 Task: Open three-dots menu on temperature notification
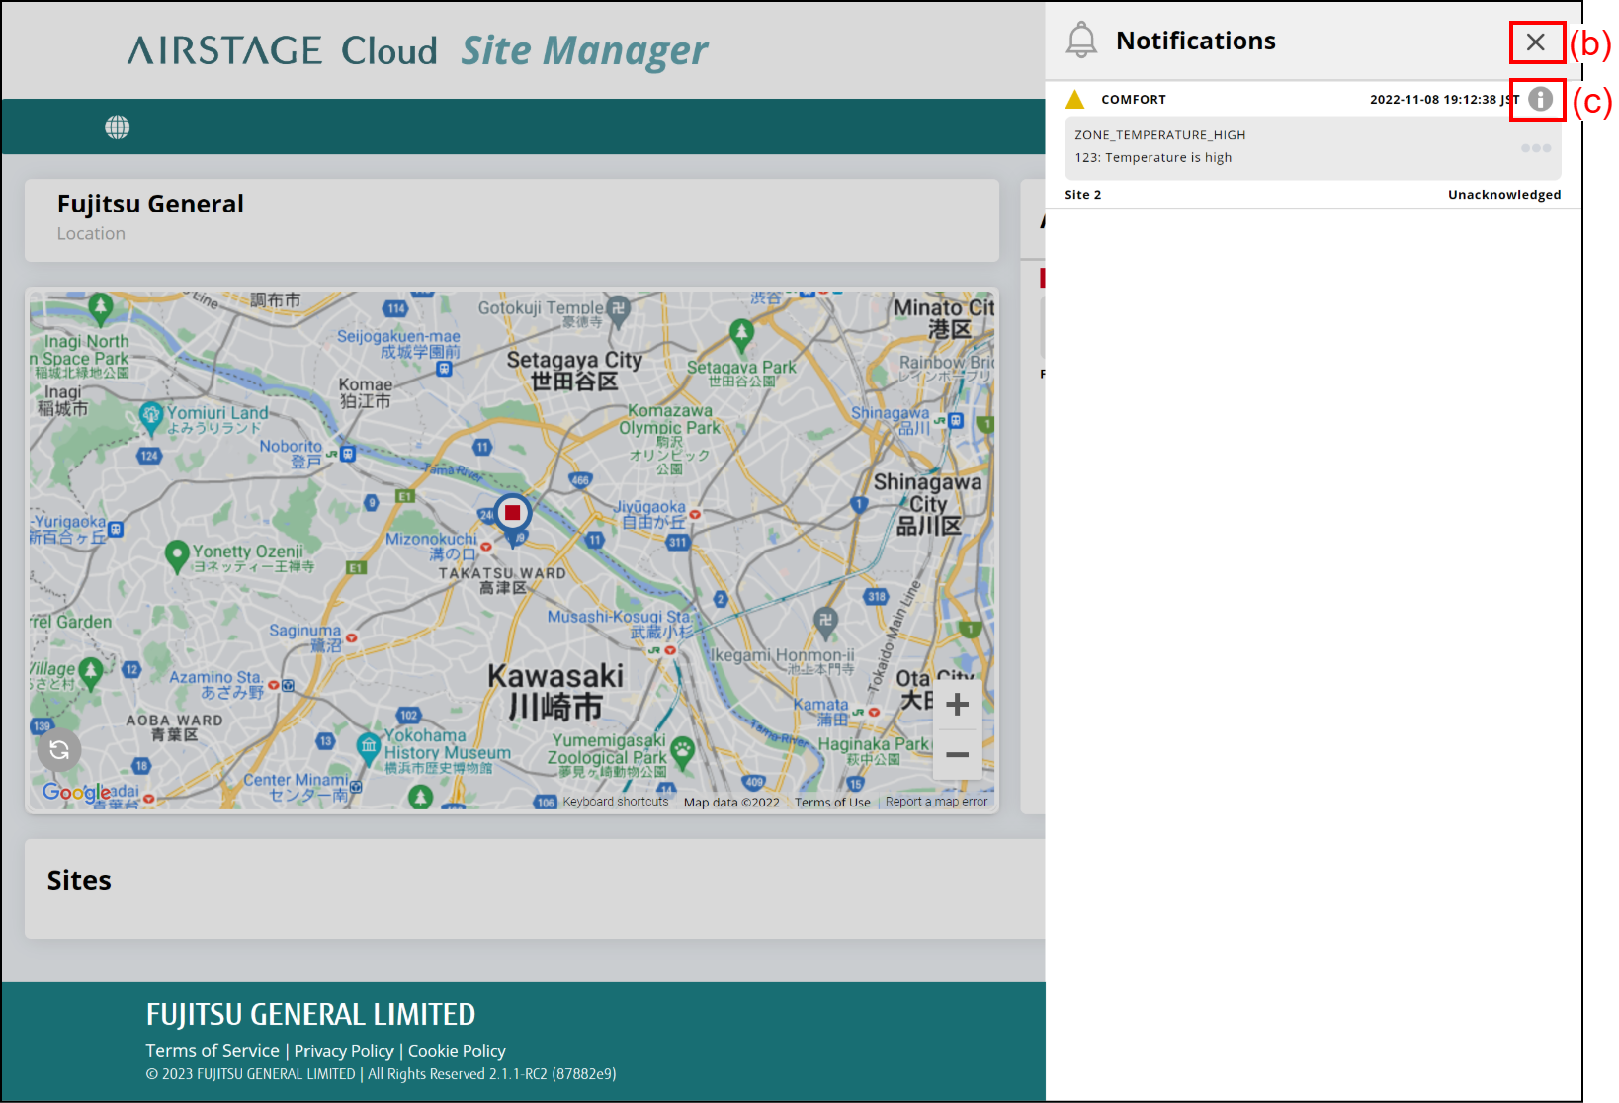[x=1535, y=148]
